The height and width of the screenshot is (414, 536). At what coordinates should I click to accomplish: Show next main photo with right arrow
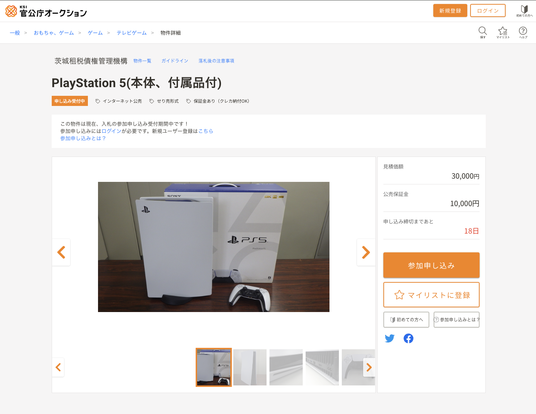pos(366,252)
